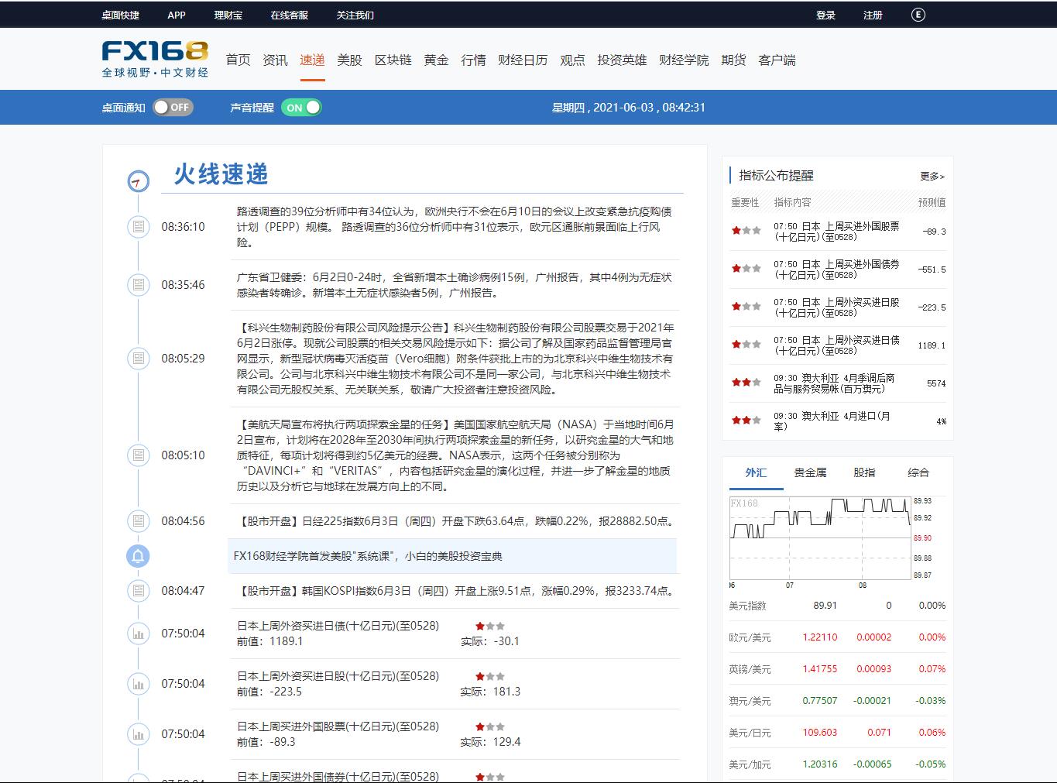Click the clock icon beside 火线速递
The image size is (1057, 783).
pos(138,181)
